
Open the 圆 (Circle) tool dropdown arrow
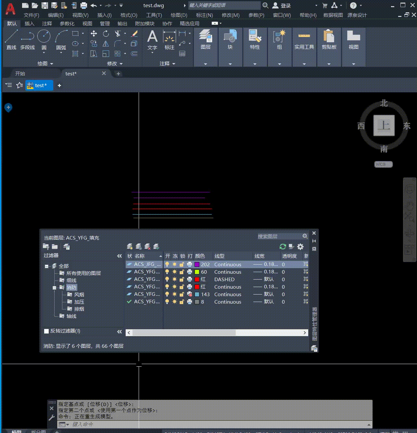pyautogui.click(x=44, y=53)
